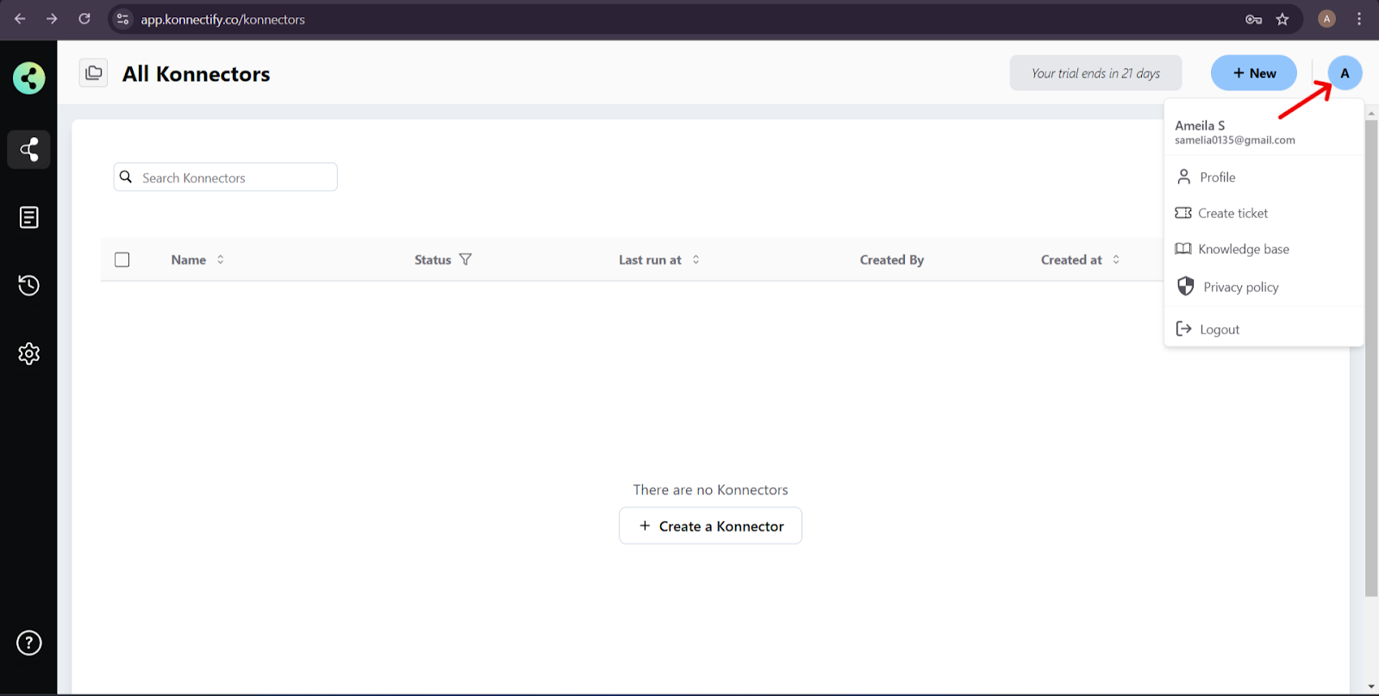
Task: Tick the select-all checkbox in table header
Action: point(122,259)
